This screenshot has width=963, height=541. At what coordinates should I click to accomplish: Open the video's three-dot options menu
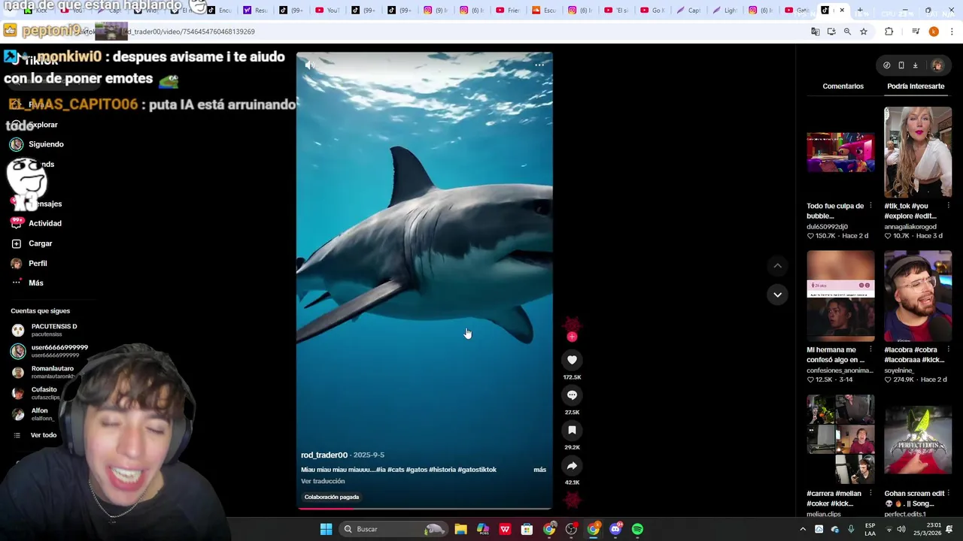[x=539, y=65]
